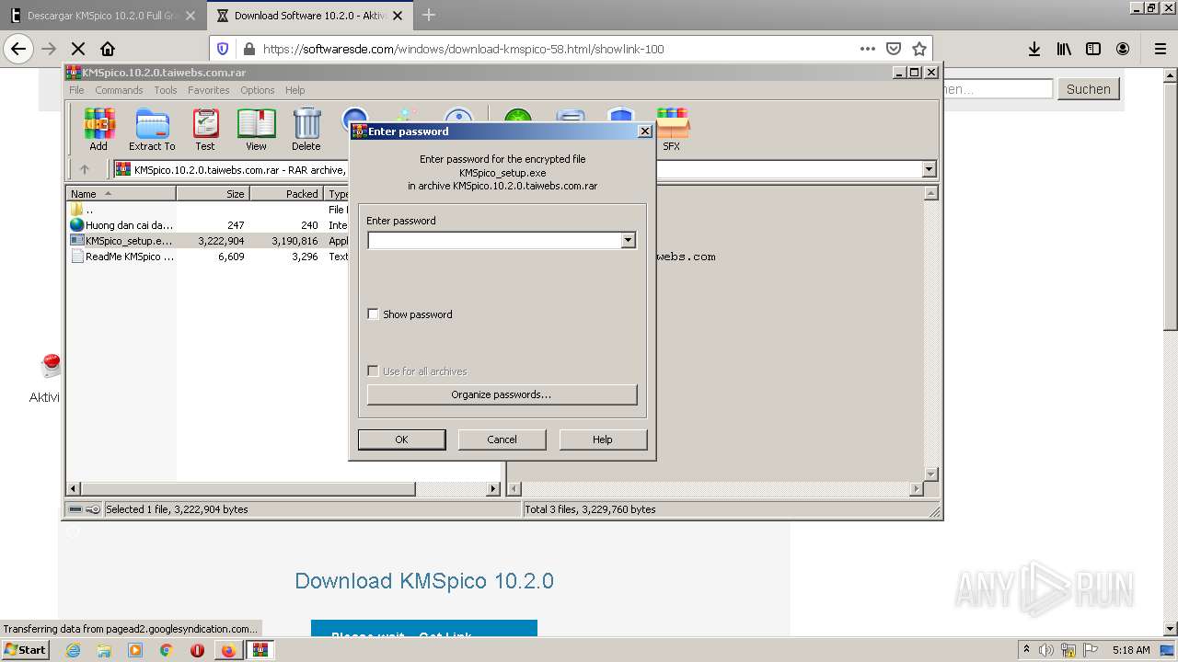Open Windows Explorer from taskbar
Viewport: 1178px width, 662px height.
pos(104,650)
